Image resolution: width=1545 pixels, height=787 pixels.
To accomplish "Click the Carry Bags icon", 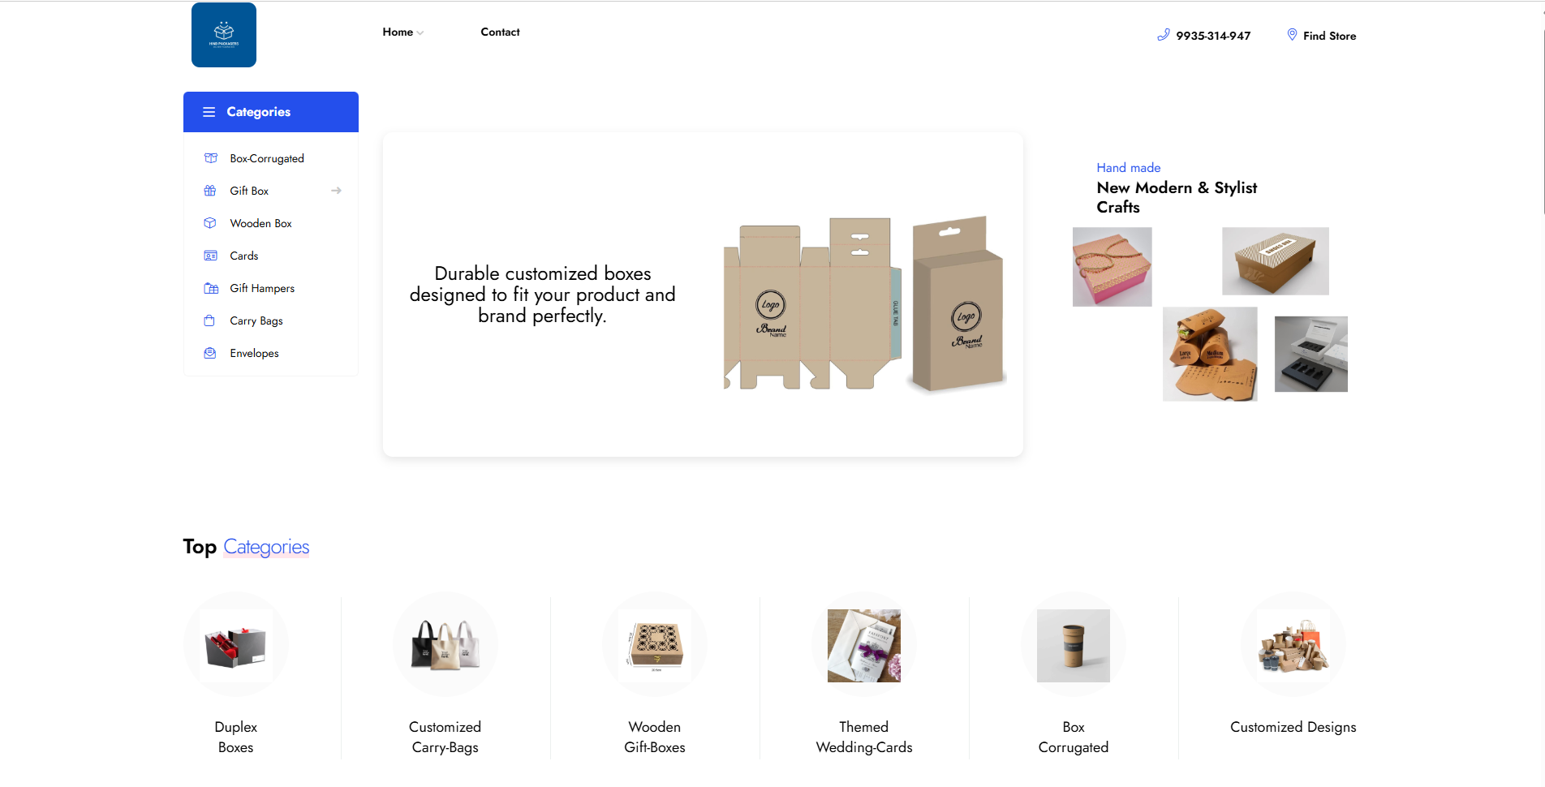I will tap(209, 320).
